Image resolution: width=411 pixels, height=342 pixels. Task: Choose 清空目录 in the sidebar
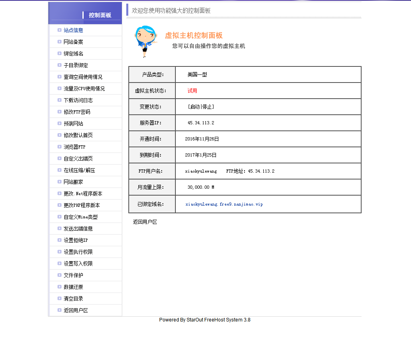(x=73, y=299)
